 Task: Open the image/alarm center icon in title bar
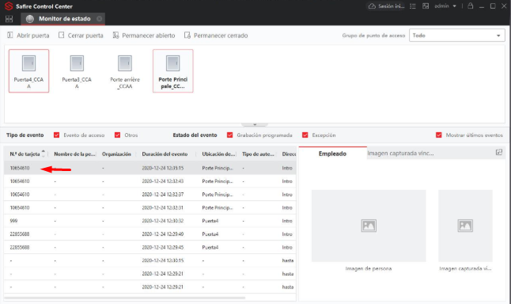pyautogui.click(x=426, y=6)
